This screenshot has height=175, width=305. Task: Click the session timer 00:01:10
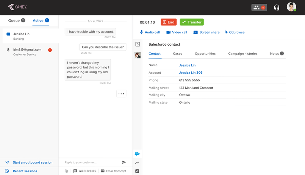(147, 22)
